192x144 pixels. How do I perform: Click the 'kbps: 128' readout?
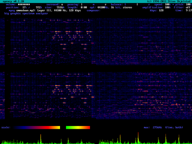[x=157, y=10]
